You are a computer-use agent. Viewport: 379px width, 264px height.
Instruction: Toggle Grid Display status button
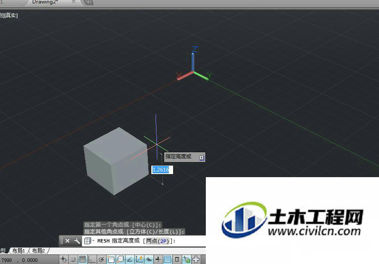pos(83,259)
